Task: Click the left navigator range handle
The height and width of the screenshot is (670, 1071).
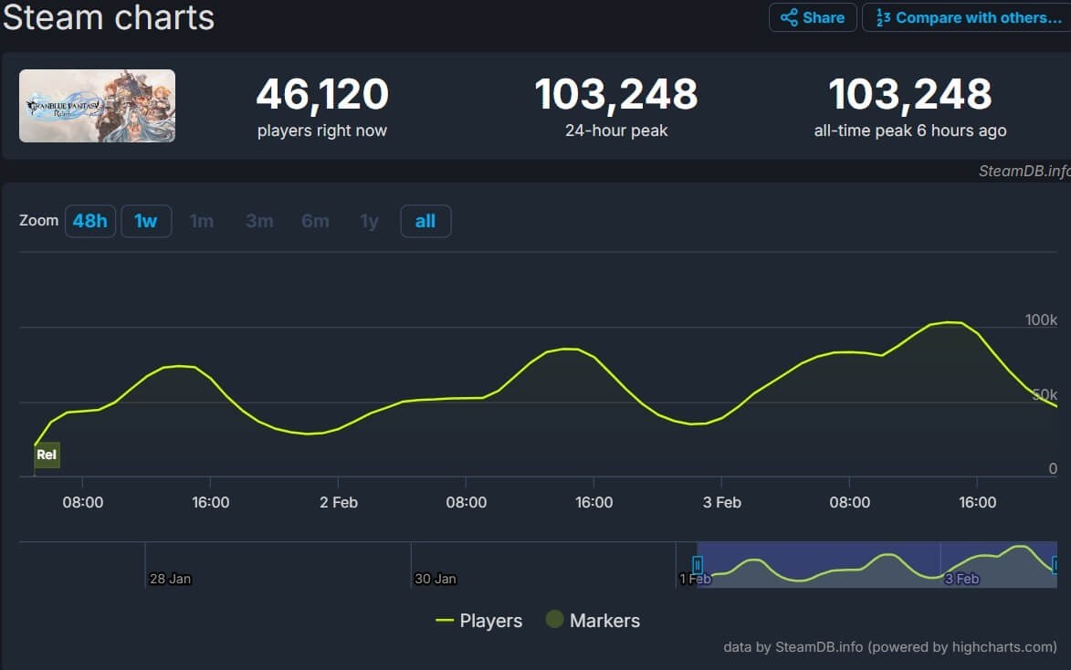Action: click(698, 565)
